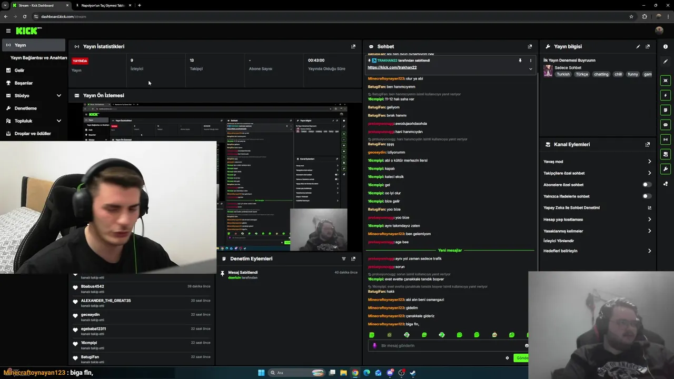Click the Sadece Sohbet category thumbnail
The image size is (674, 379).
[x=548, y=71]
